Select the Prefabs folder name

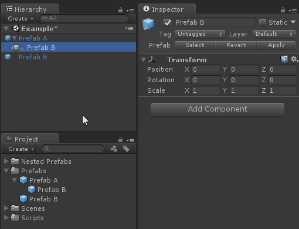pos(33,171)
